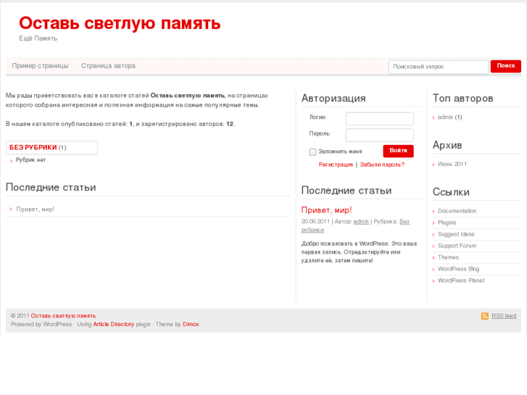
Task: Open the БЕЗ РУБРИКИ category
Action: point(33,148)
